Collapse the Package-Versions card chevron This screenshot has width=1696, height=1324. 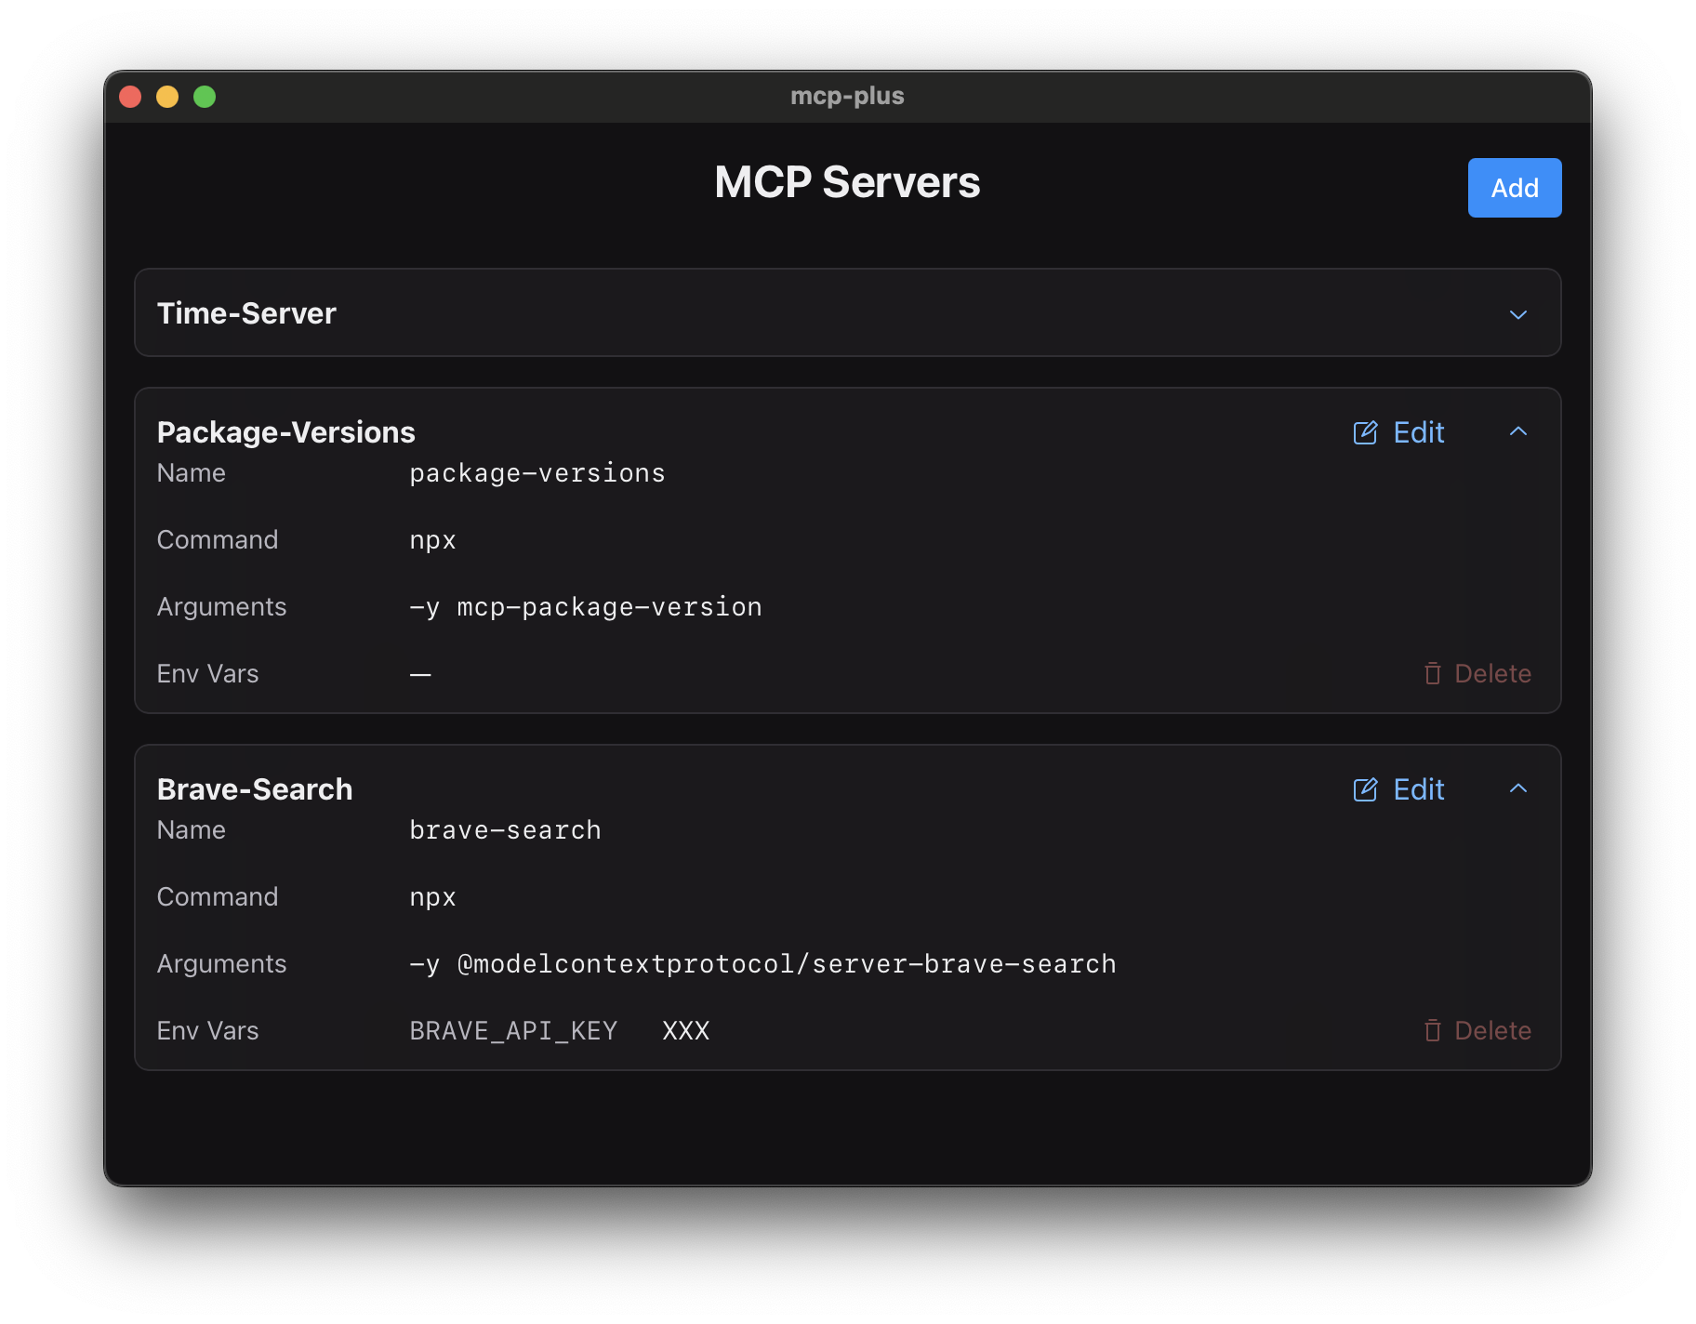tap(1517, 431)
